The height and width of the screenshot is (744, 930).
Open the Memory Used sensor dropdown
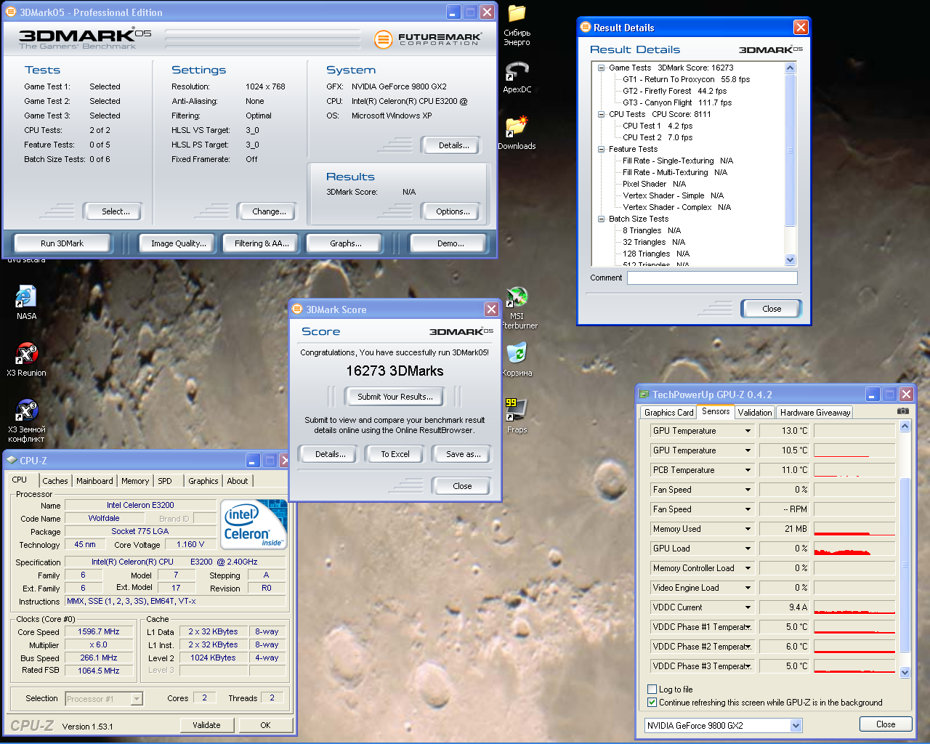(747, 529)
